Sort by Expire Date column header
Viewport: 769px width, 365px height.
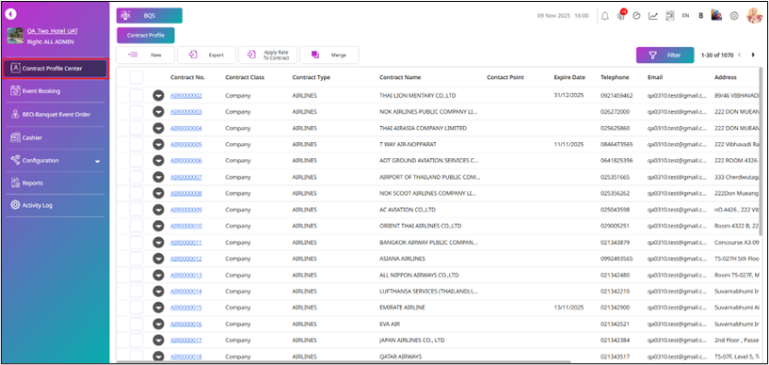pyautogui.click(x=569, y=77)
